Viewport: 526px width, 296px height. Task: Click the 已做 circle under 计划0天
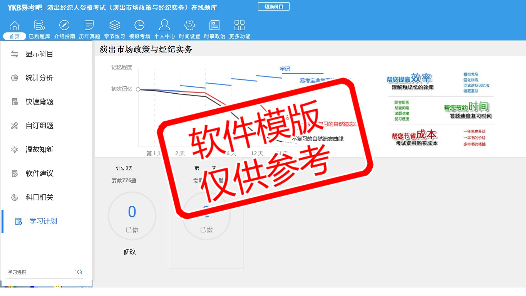click(132, 216)
